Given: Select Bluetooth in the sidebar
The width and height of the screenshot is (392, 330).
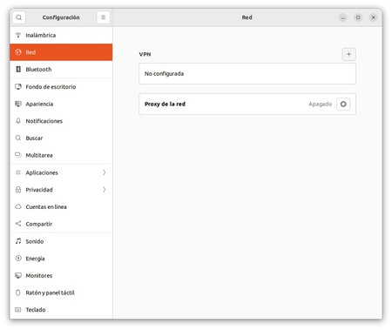Looking at the screenshot, I should (61, 70).
